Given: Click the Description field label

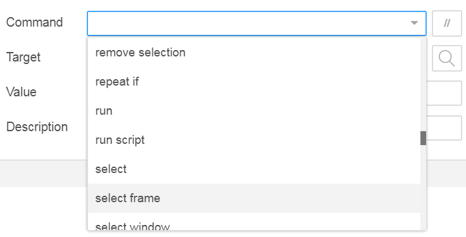Looking at the screenshot, I should (37, 127).
